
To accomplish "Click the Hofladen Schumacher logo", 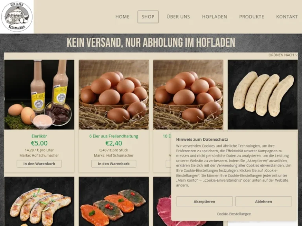I will tap(17, 17).
